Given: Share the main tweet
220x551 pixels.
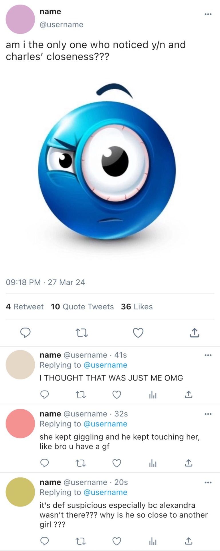Looking at the screenshot, I should coord(194,333).
